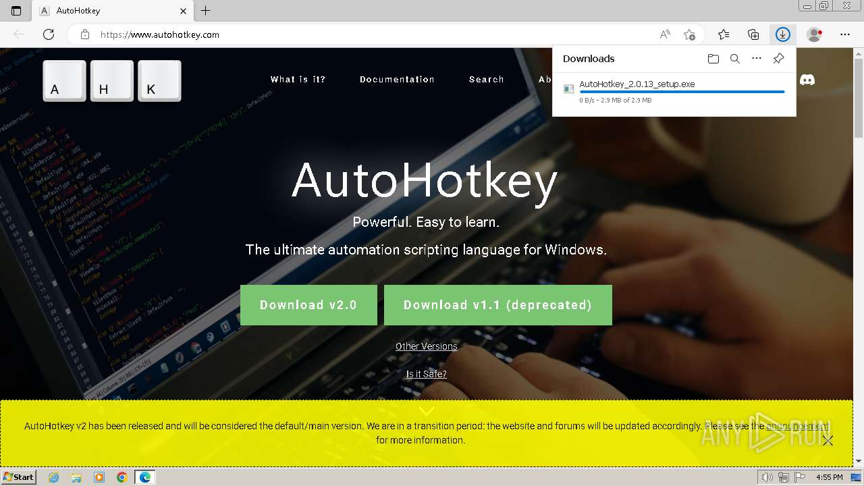Viewport: 864px width, 486px height.
Task: Open the Action Center flag icon
Action: [799, 477]
